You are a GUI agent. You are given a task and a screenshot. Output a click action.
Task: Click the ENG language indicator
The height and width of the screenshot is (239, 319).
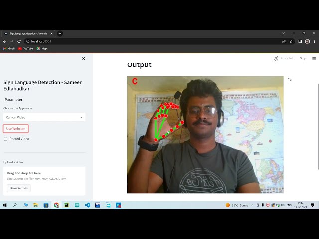pos(289,205)
